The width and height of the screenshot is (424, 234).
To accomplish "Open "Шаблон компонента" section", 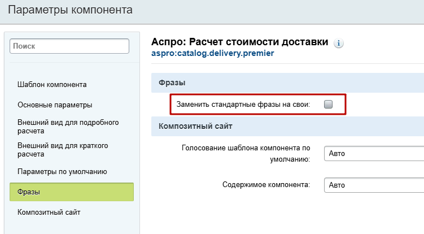I will tap(52, 85).
